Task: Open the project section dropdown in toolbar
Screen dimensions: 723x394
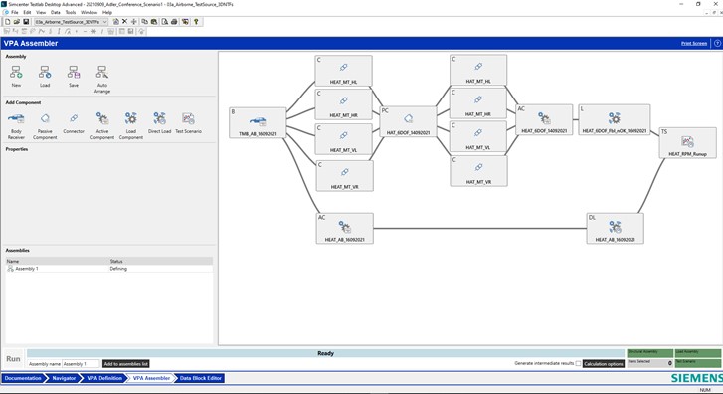Action: [x=105, y=22]
